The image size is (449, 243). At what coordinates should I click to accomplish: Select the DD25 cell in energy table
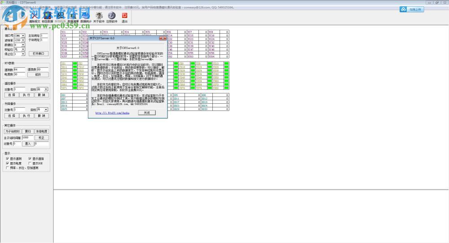click(66, 109)
